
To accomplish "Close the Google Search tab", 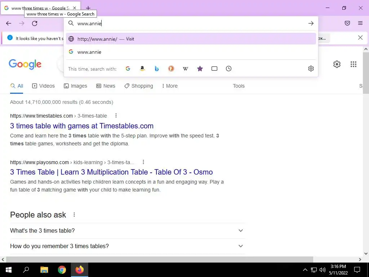I will (75, 8).
